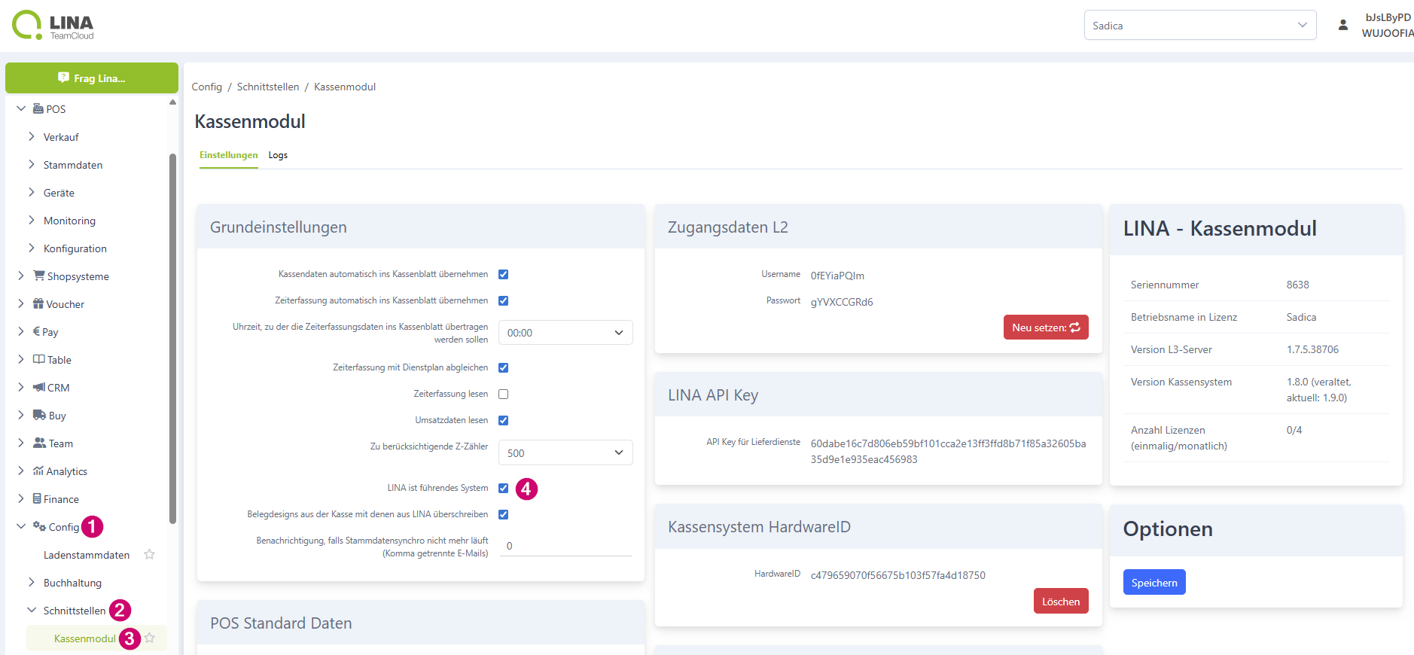
Task: Switch to the Logs tab
Action: tap(278, 155)
